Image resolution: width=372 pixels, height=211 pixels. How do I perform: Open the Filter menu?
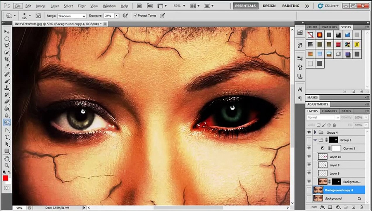point(82,6)
